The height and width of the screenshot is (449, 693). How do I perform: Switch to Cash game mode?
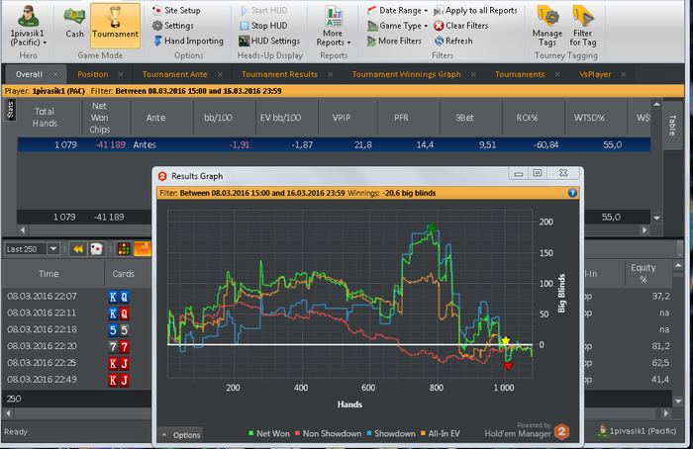pos(74,22)
